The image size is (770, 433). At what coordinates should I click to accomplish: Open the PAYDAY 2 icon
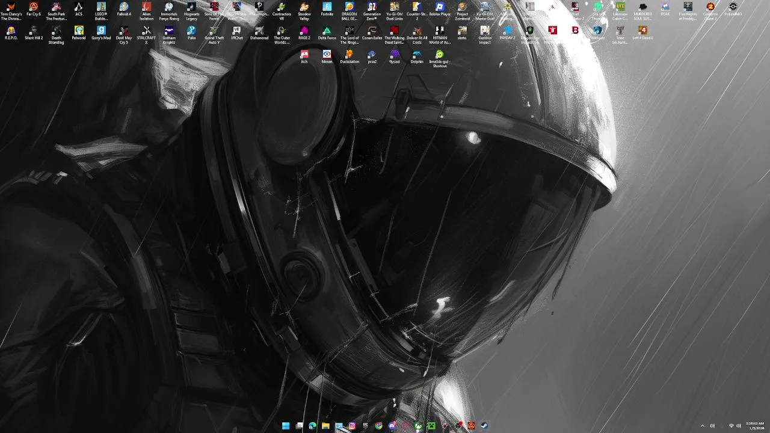pyautogui.click(x=507, y=32)
